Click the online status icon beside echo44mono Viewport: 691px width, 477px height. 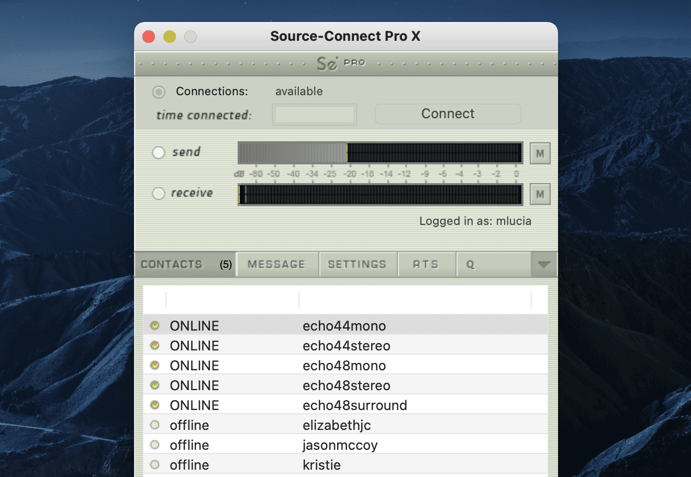[x=154, y=325]
